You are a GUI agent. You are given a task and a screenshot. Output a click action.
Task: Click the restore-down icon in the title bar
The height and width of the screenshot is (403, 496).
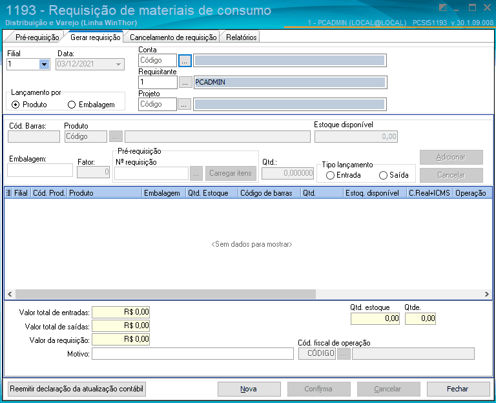pyautogui.click(x=442, y=8)
